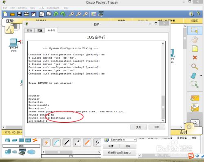
Task: Switch to the Logical workspace view
Action: pos(10,21)
